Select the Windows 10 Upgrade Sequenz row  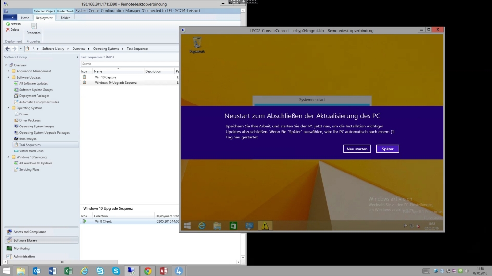[x=129, y=82]
